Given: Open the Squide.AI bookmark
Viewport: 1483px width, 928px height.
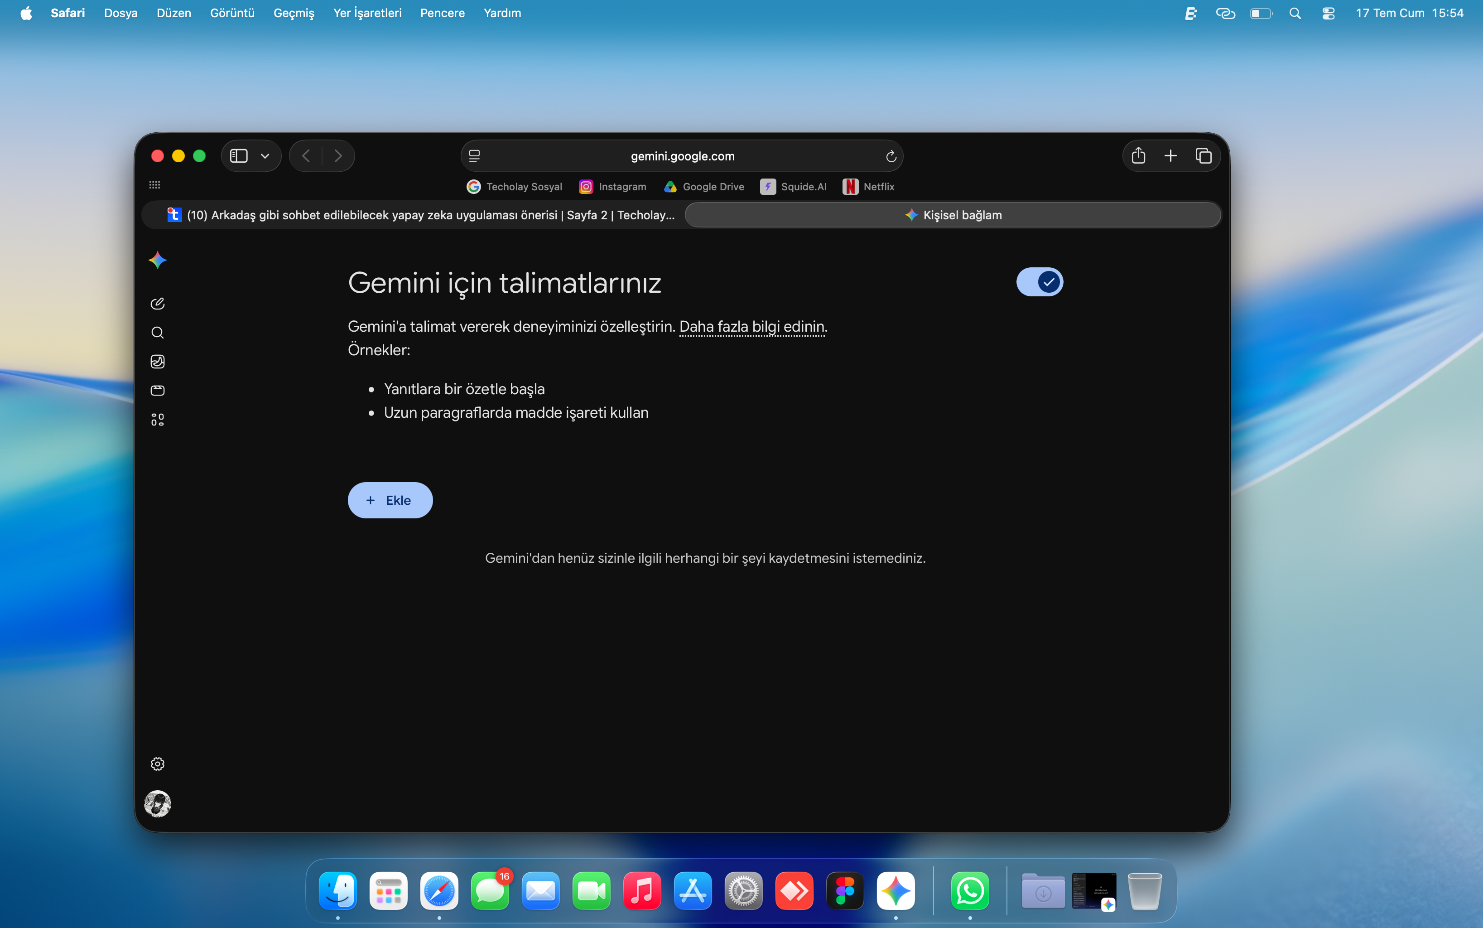Looking at the screenshot, I should pyautogui.click(x=793, y=187).
